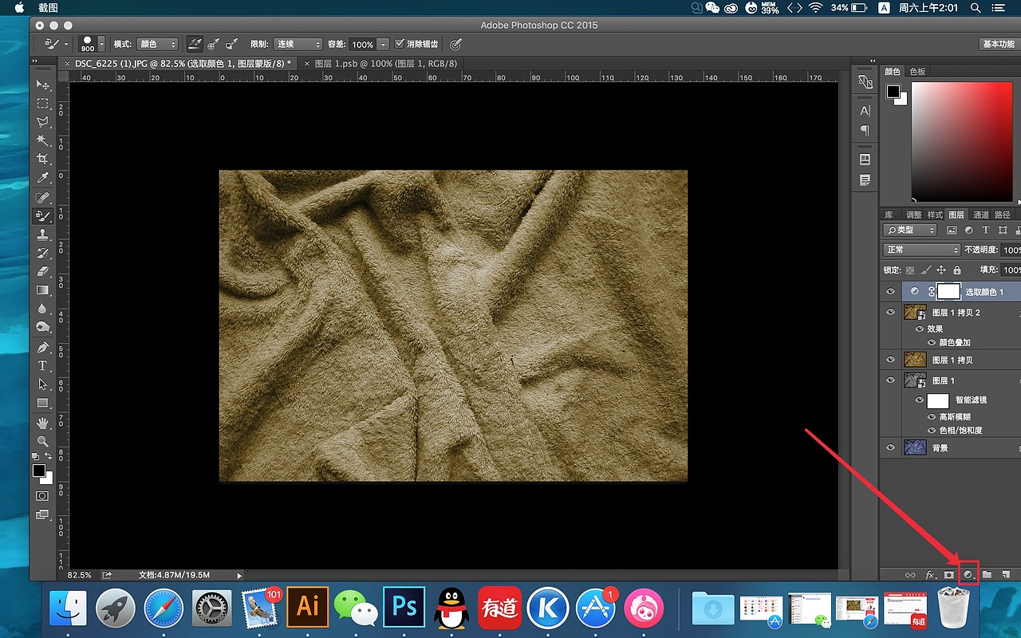Viewport: 1021px width, 638px height.
Task: Toggle the 高斯模糊 smart filter visibility
Action: pos(931,417)
